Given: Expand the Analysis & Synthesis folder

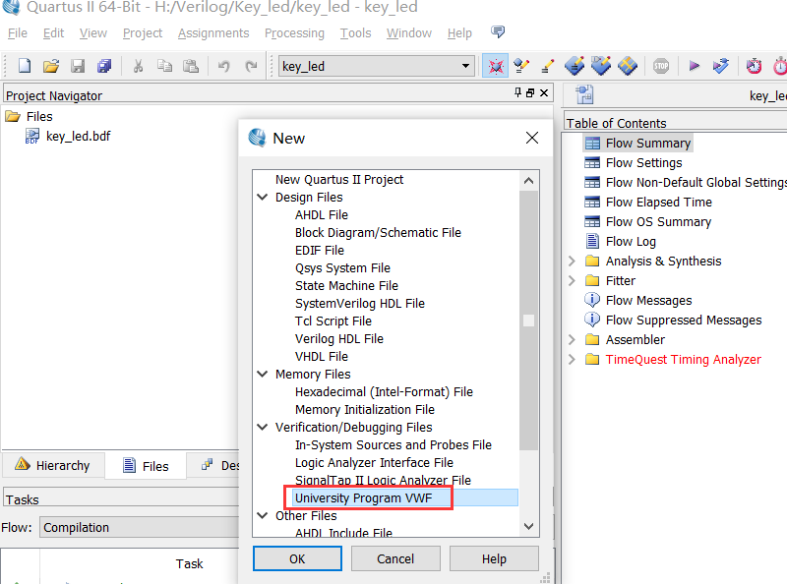Looking at the screenshot, I should [x=572, y=261].
